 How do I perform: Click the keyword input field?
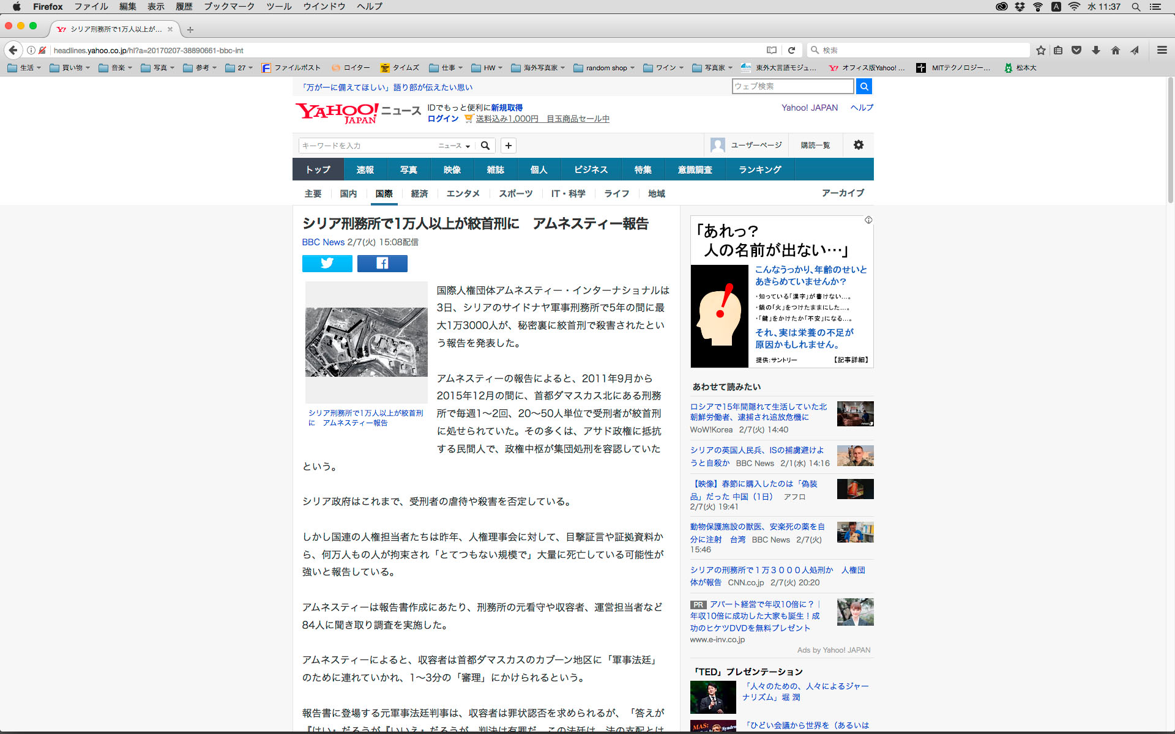(367, 146)
